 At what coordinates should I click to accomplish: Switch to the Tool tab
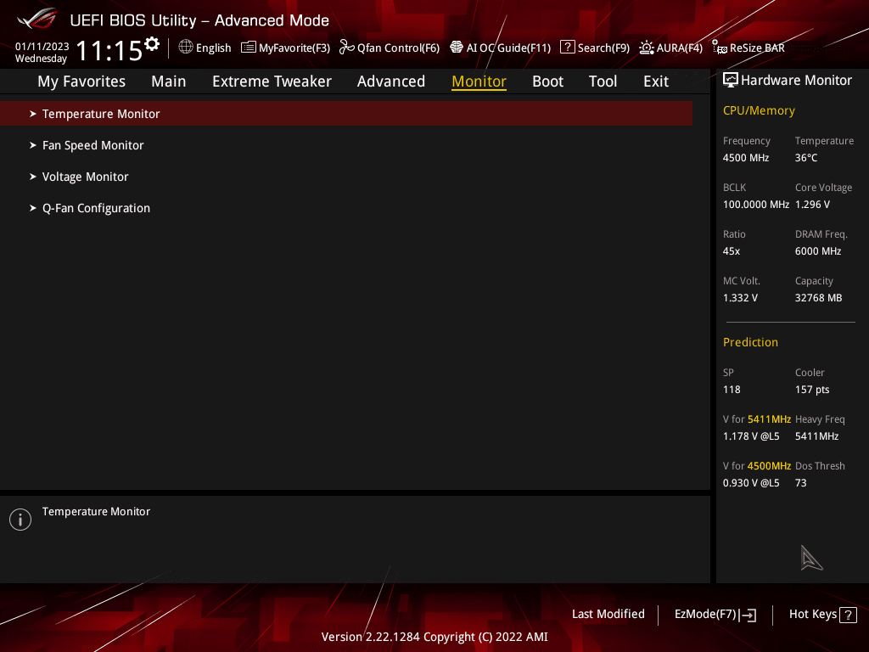coord(603,81)
